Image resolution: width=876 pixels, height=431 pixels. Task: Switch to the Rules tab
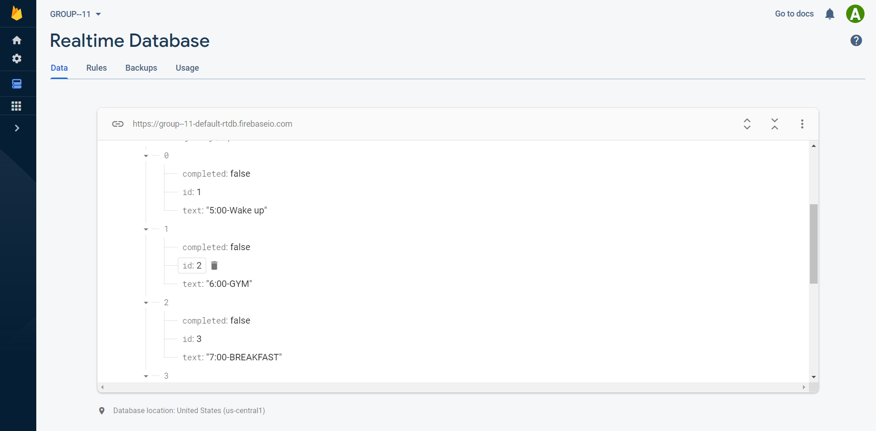pyautogui.click(x=96, y=67)
